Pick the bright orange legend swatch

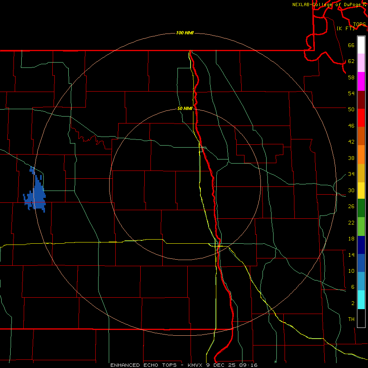[361, 155]
